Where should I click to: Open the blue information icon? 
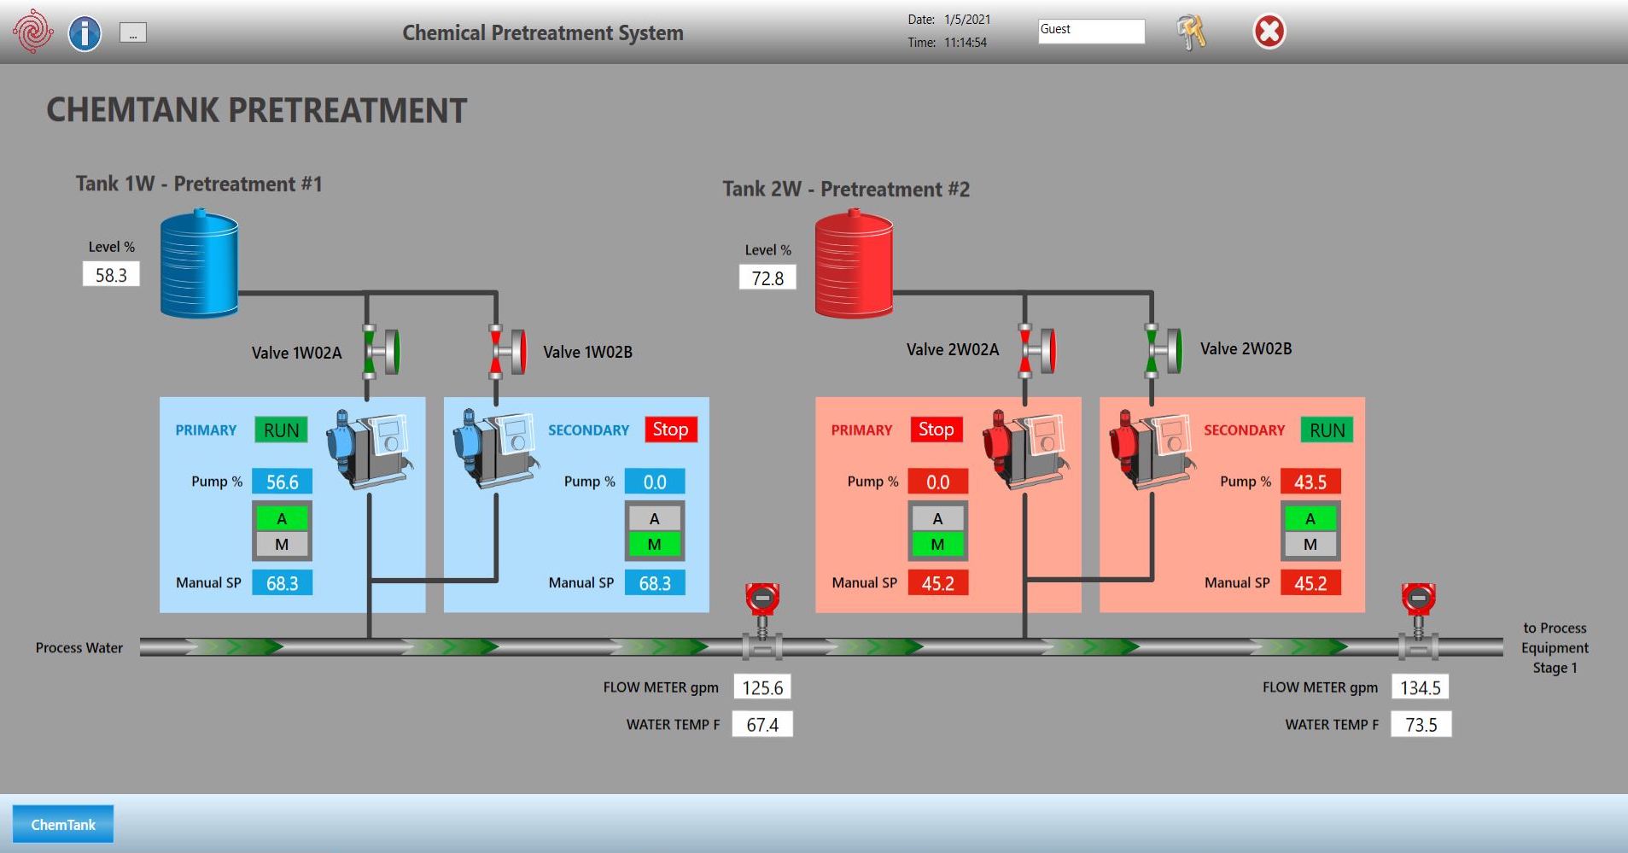[85, 33]
